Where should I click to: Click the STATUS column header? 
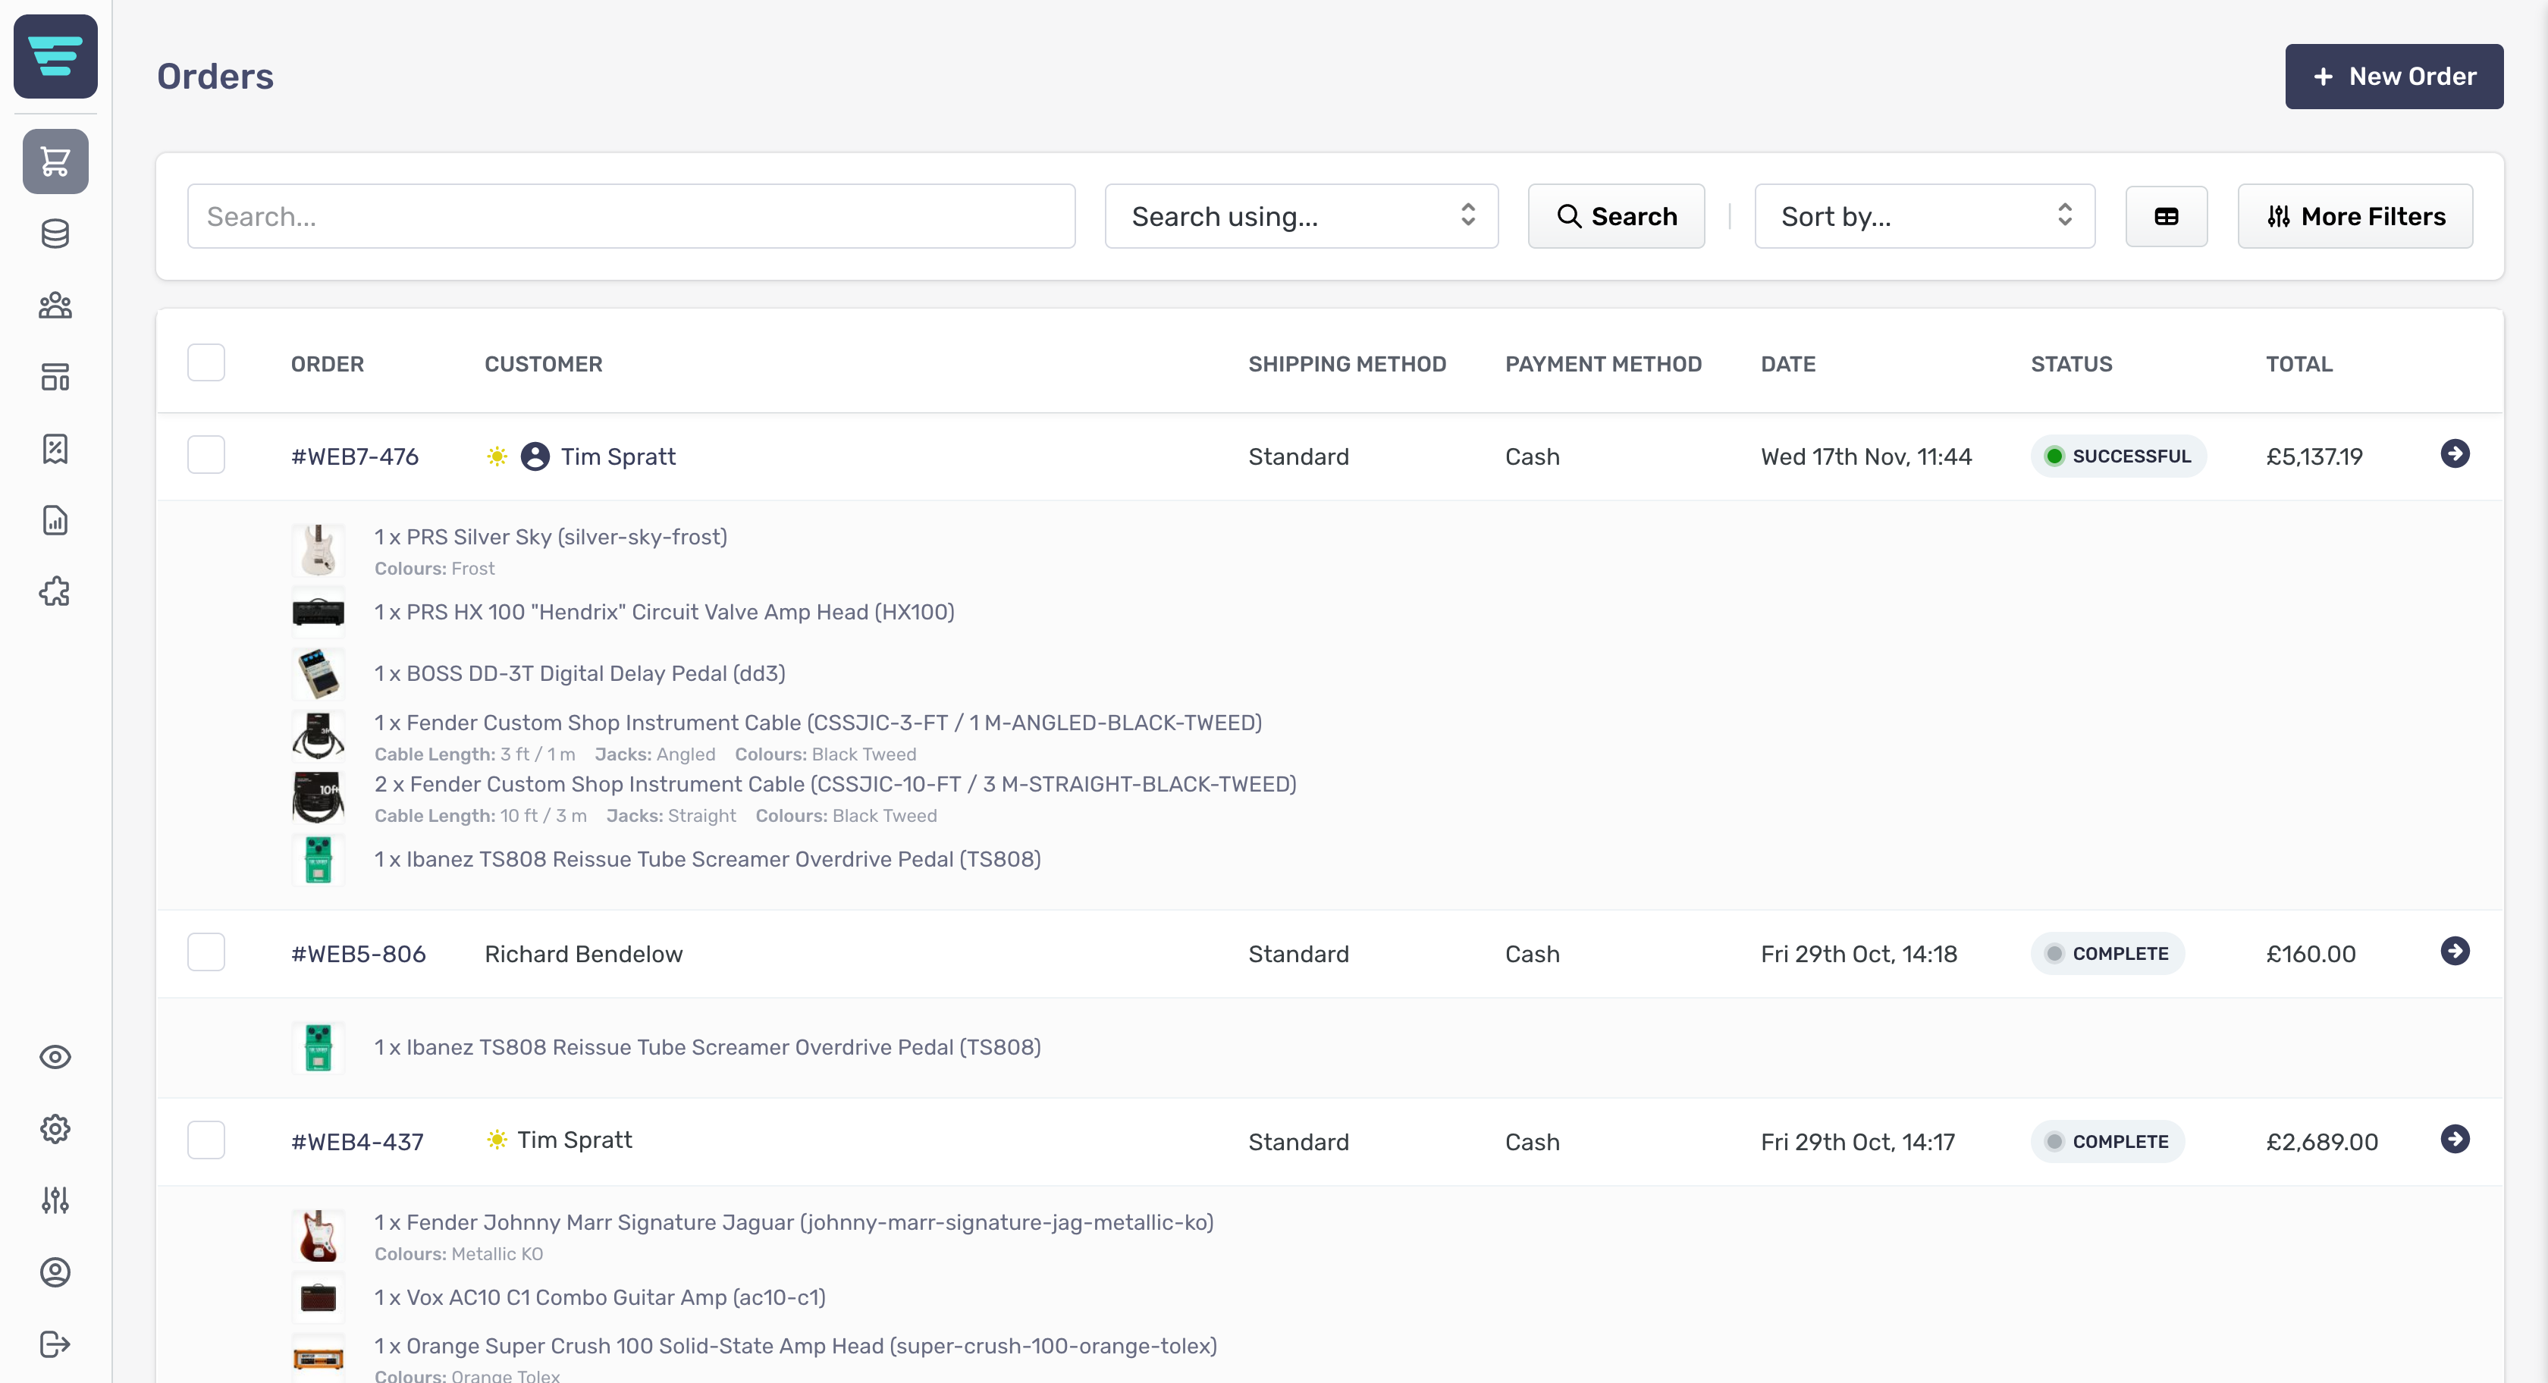2071,364
